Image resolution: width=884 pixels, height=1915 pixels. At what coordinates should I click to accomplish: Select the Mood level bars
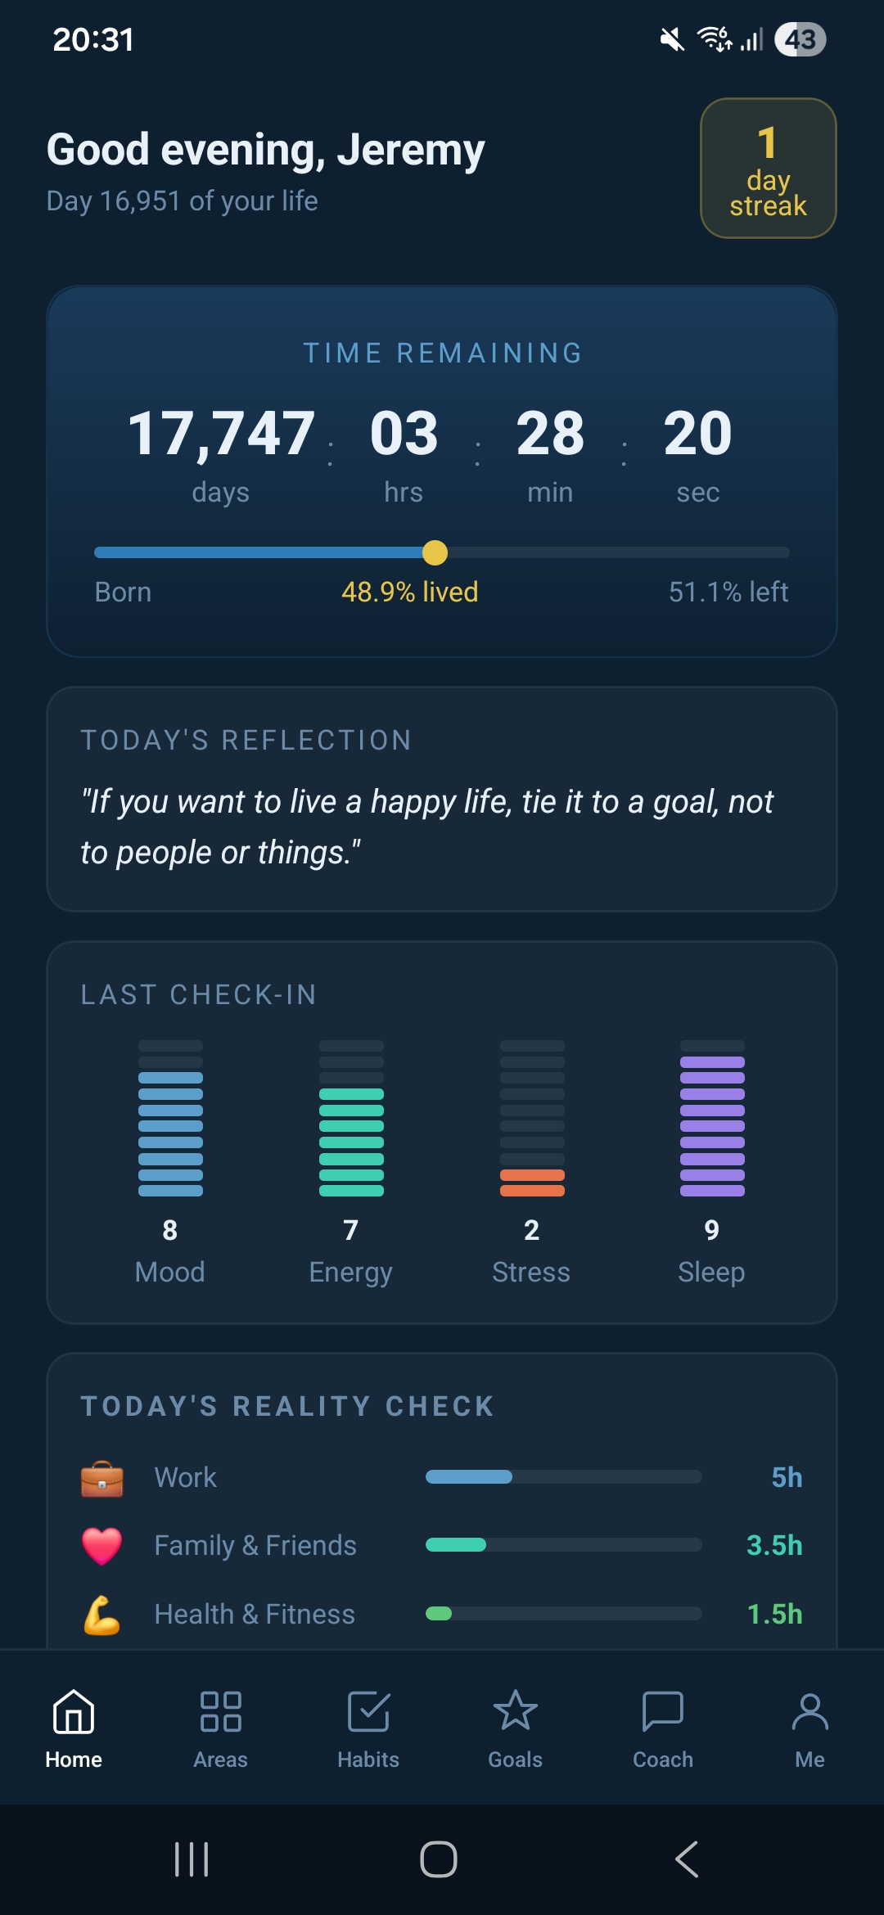point(170,1118)
